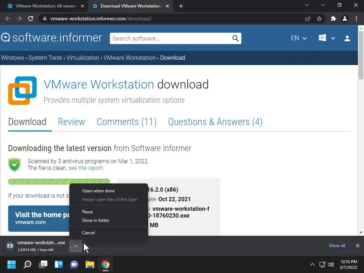
Task: Click the volume icon in system tray
Action: pos(331,264)
